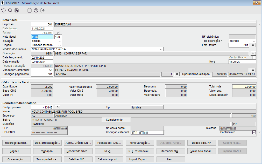Click the arrow button next to Condição pagamento installments
This screenshot has height=164, width=262.
click(177, 74)
